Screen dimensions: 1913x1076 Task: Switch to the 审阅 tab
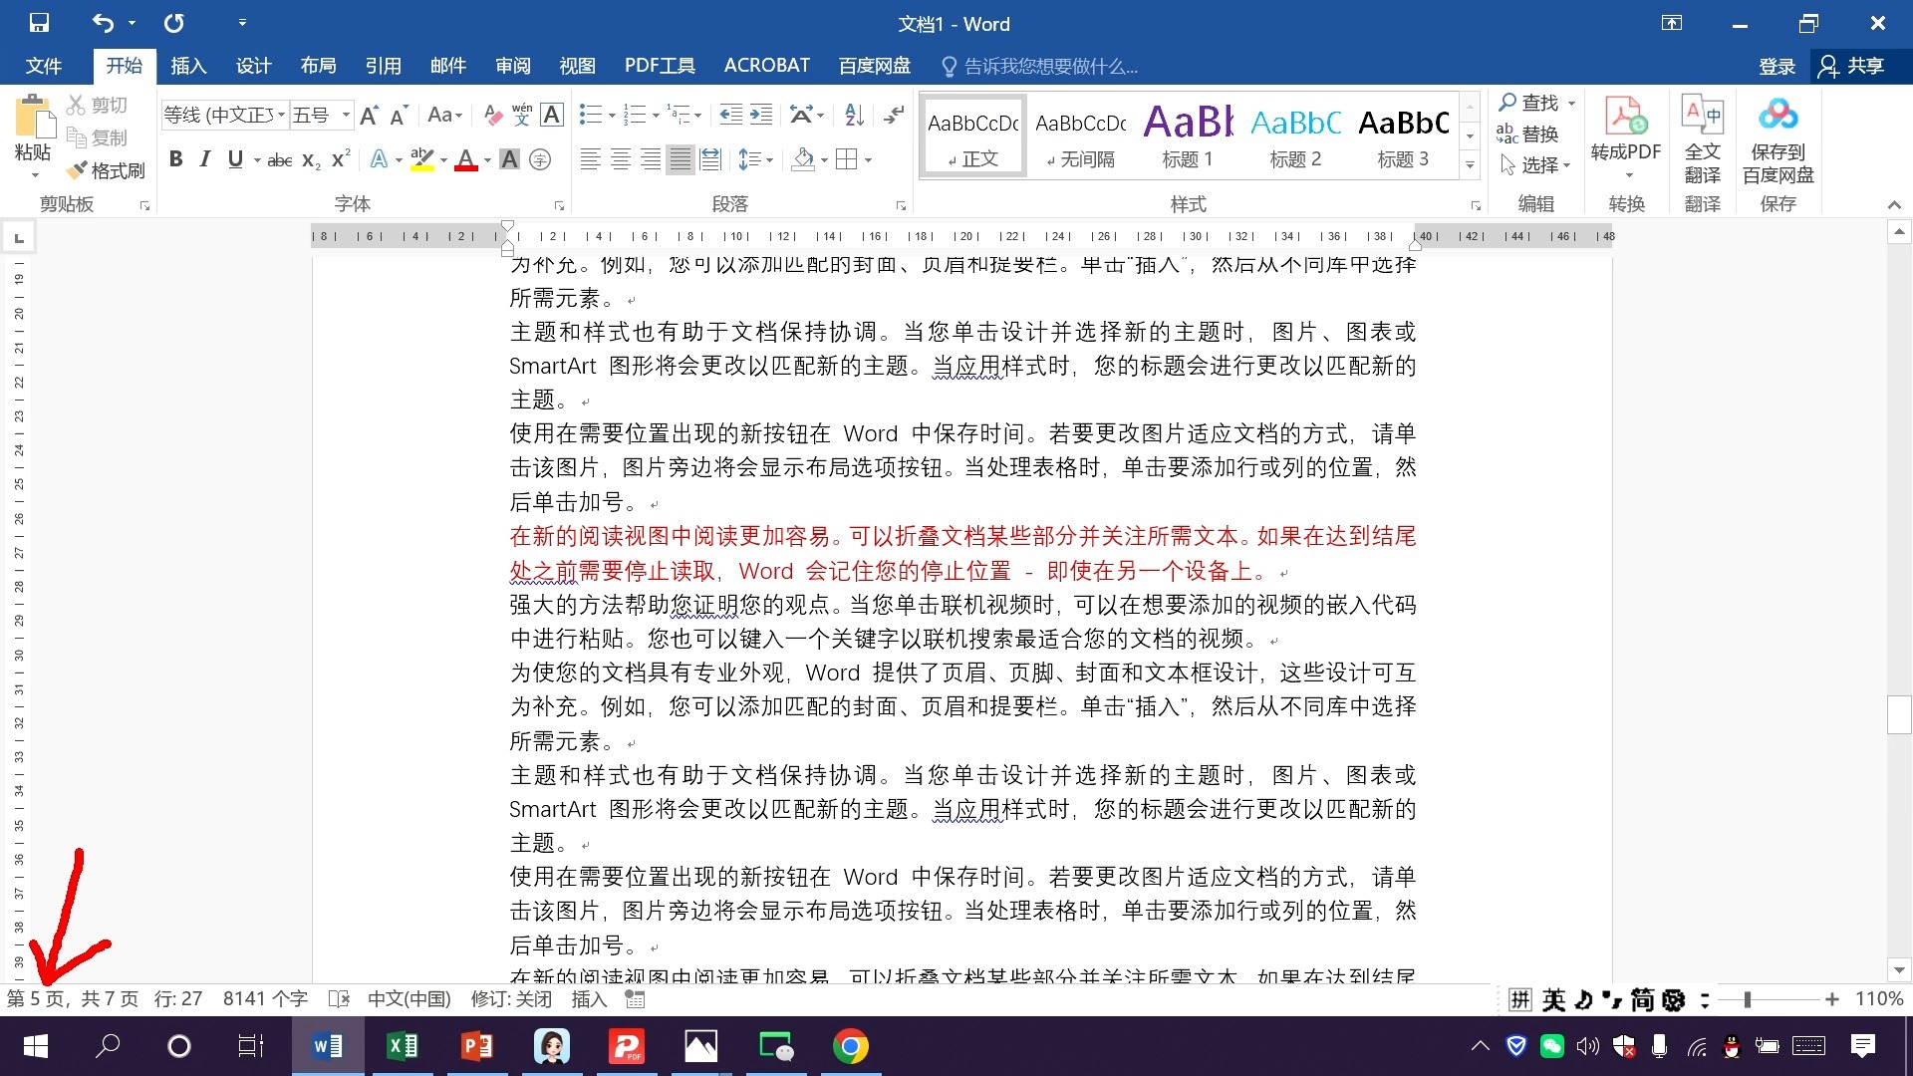512,66
